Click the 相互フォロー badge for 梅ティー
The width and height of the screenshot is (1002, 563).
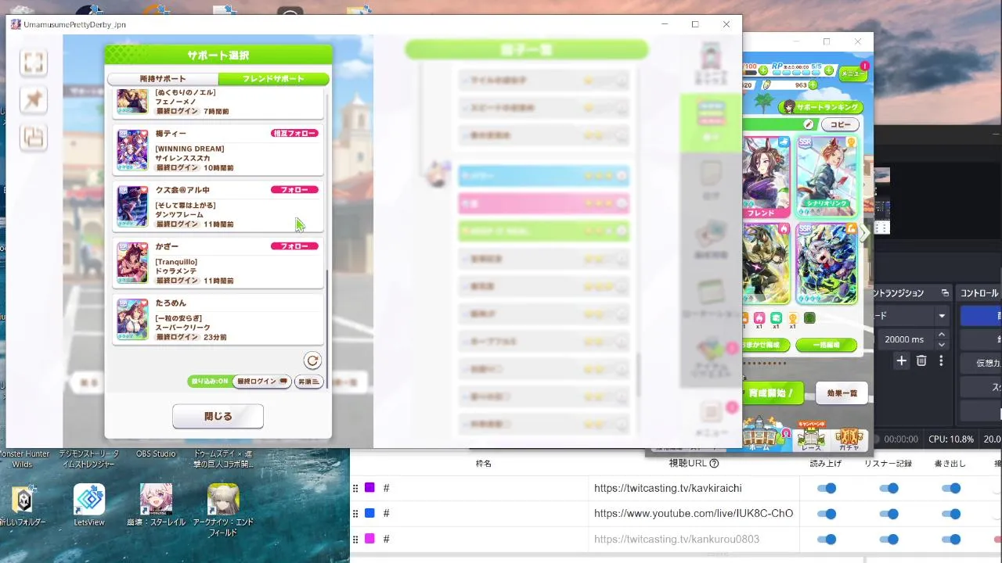(x=294, y=134)
